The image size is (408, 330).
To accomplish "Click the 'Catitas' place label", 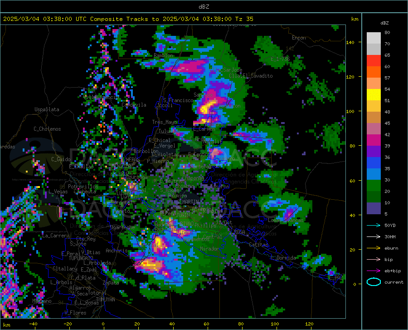I will pos(259,245).
